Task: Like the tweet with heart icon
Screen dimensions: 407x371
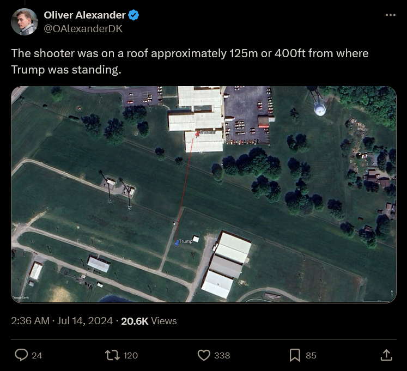Action: [x=204, y=355]
